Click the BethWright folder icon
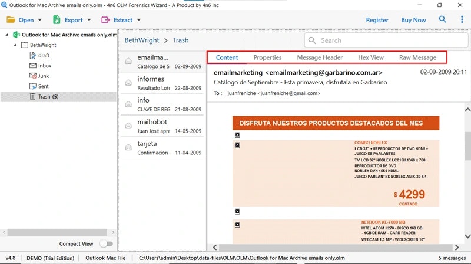 tap(25, 45)
